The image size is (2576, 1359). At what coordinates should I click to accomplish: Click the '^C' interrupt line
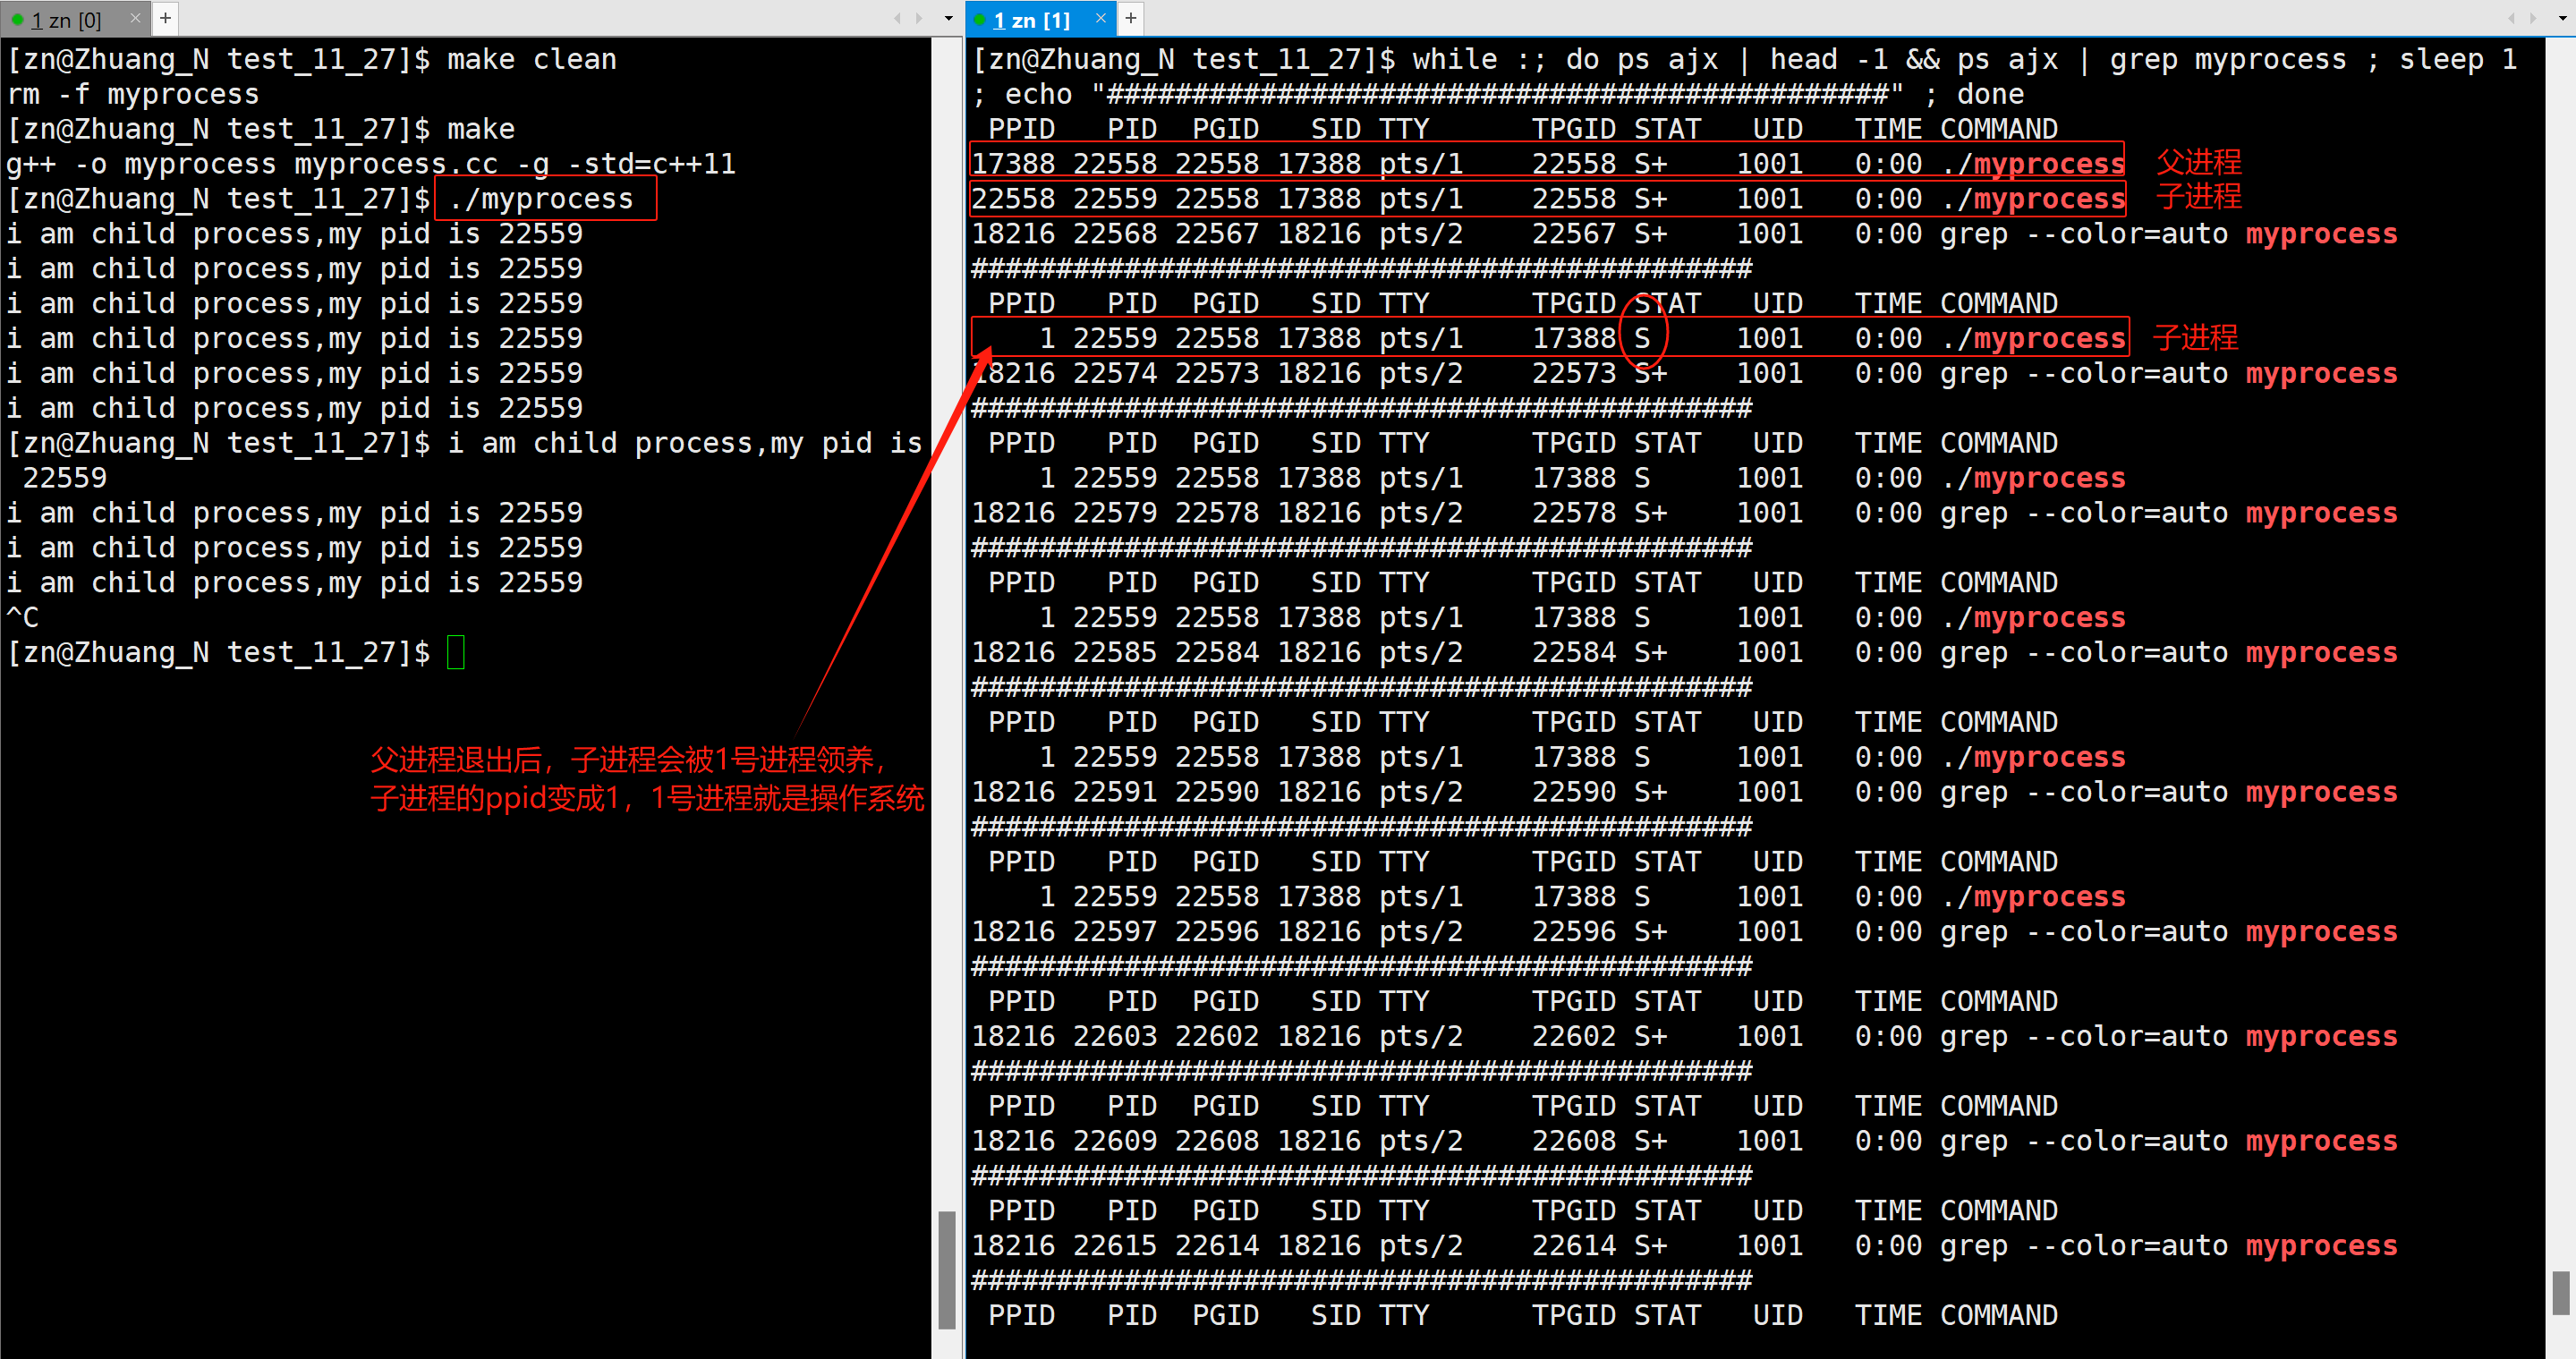pyautogui.click(x=23, y=617)
